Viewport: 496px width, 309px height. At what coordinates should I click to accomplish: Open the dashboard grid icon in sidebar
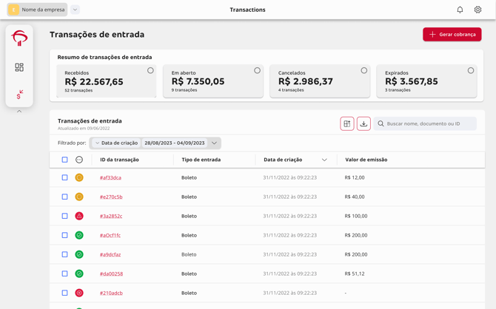(x=19, y=67)
